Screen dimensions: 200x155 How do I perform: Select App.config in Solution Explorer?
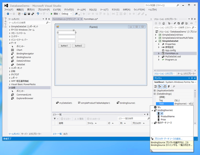coord(170,50)
